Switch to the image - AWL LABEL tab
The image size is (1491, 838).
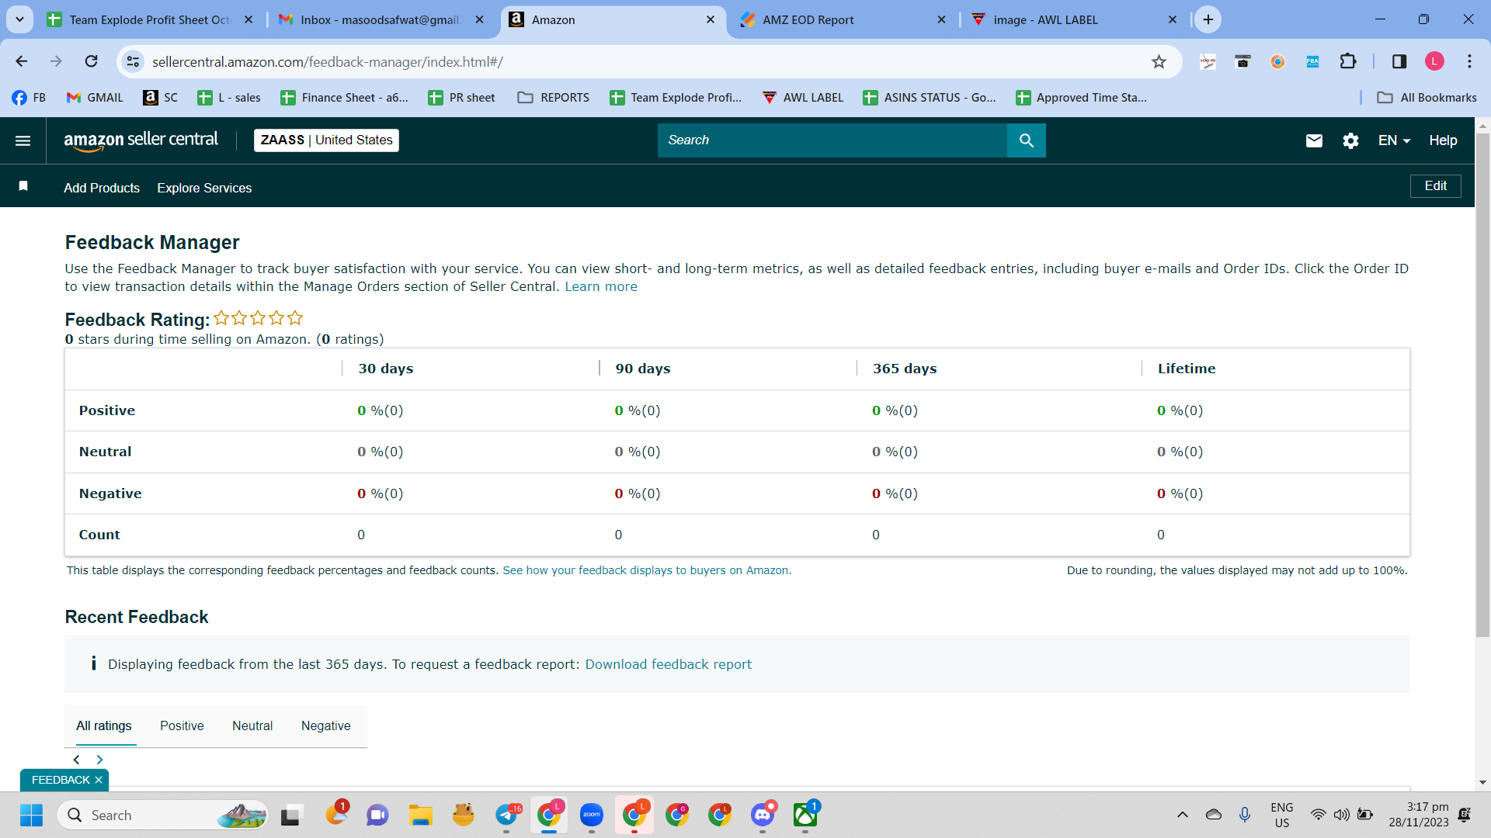pyautogui.click(x=1074, y=19)
